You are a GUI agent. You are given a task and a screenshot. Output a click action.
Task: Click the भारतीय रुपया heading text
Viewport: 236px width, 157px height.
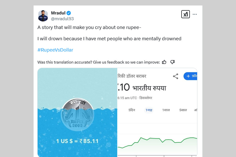149,88
